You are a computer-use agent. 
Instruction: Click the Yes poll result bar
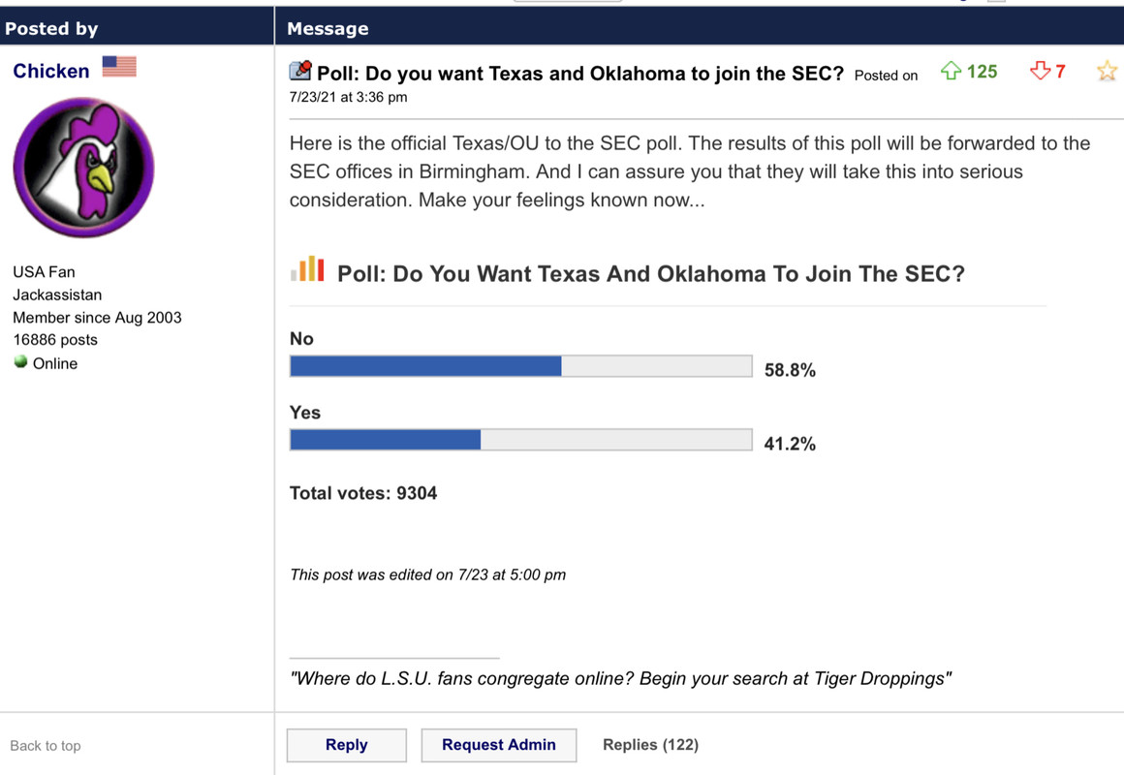pos(520,440)
